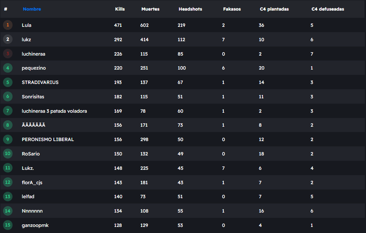The height and width of the screenshot is (233, 366).
Task: Sort by the Kills column header
Action: click(x=120, y=9)
